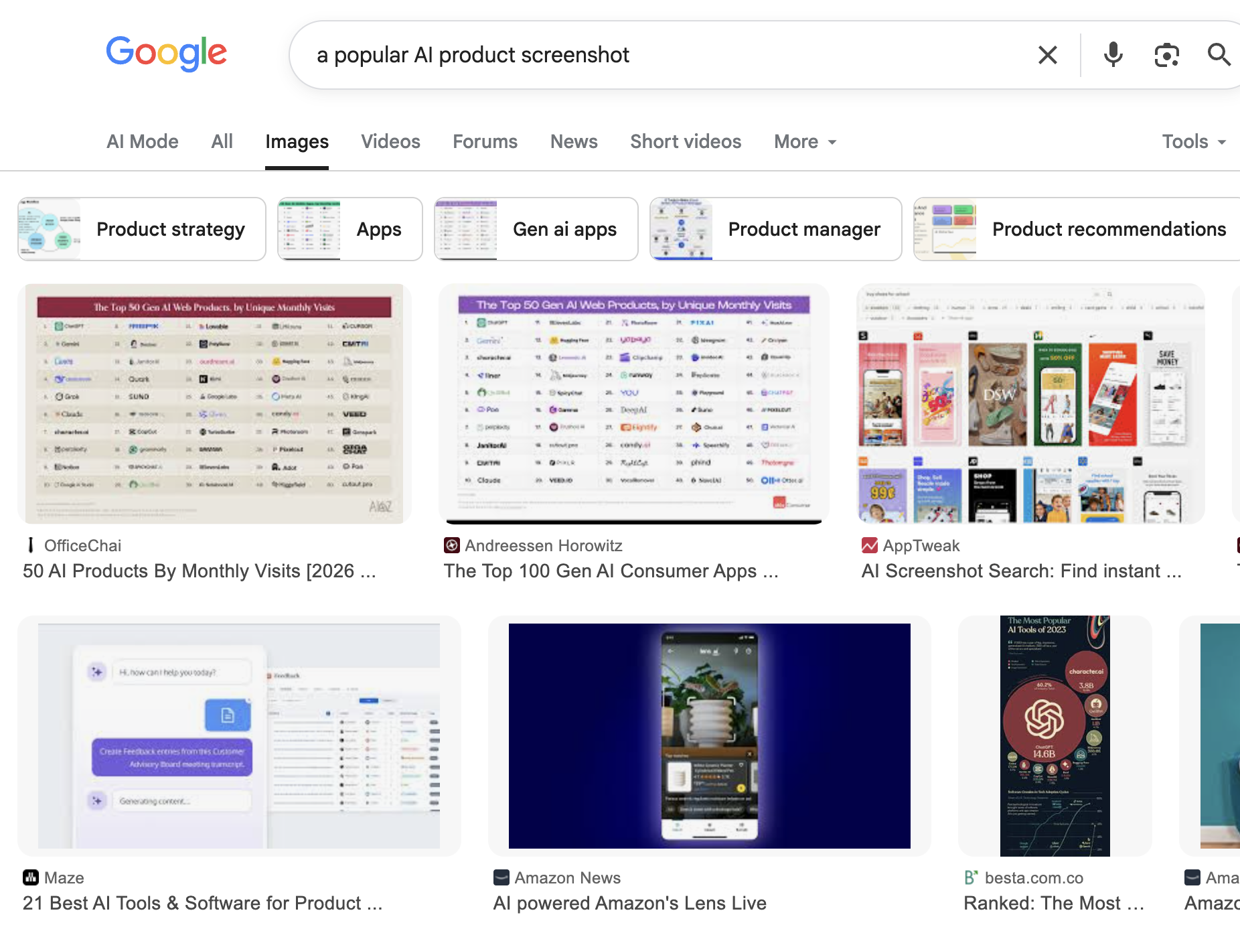1240x931 pixels.
Task: Click the magnifying glass search button
Action: pyautogui.click(x=1219, y=55)
